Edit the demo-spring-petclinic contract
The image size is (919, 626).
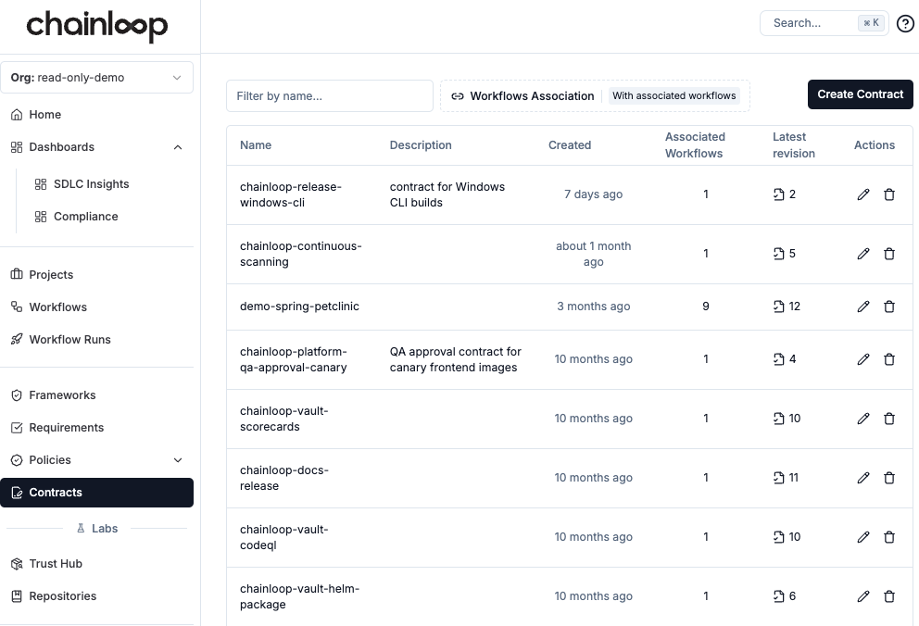[x=863, y=307]
